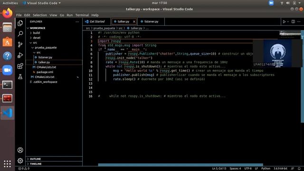Open the Search view in activity bar
The height and width of the screenshot is (171, 304).
(x=20, y=34)
